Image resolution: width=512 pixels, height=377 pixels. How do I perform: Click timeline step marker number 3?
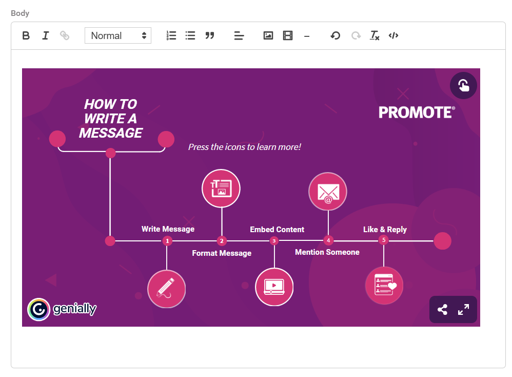(x=274, y=240)
